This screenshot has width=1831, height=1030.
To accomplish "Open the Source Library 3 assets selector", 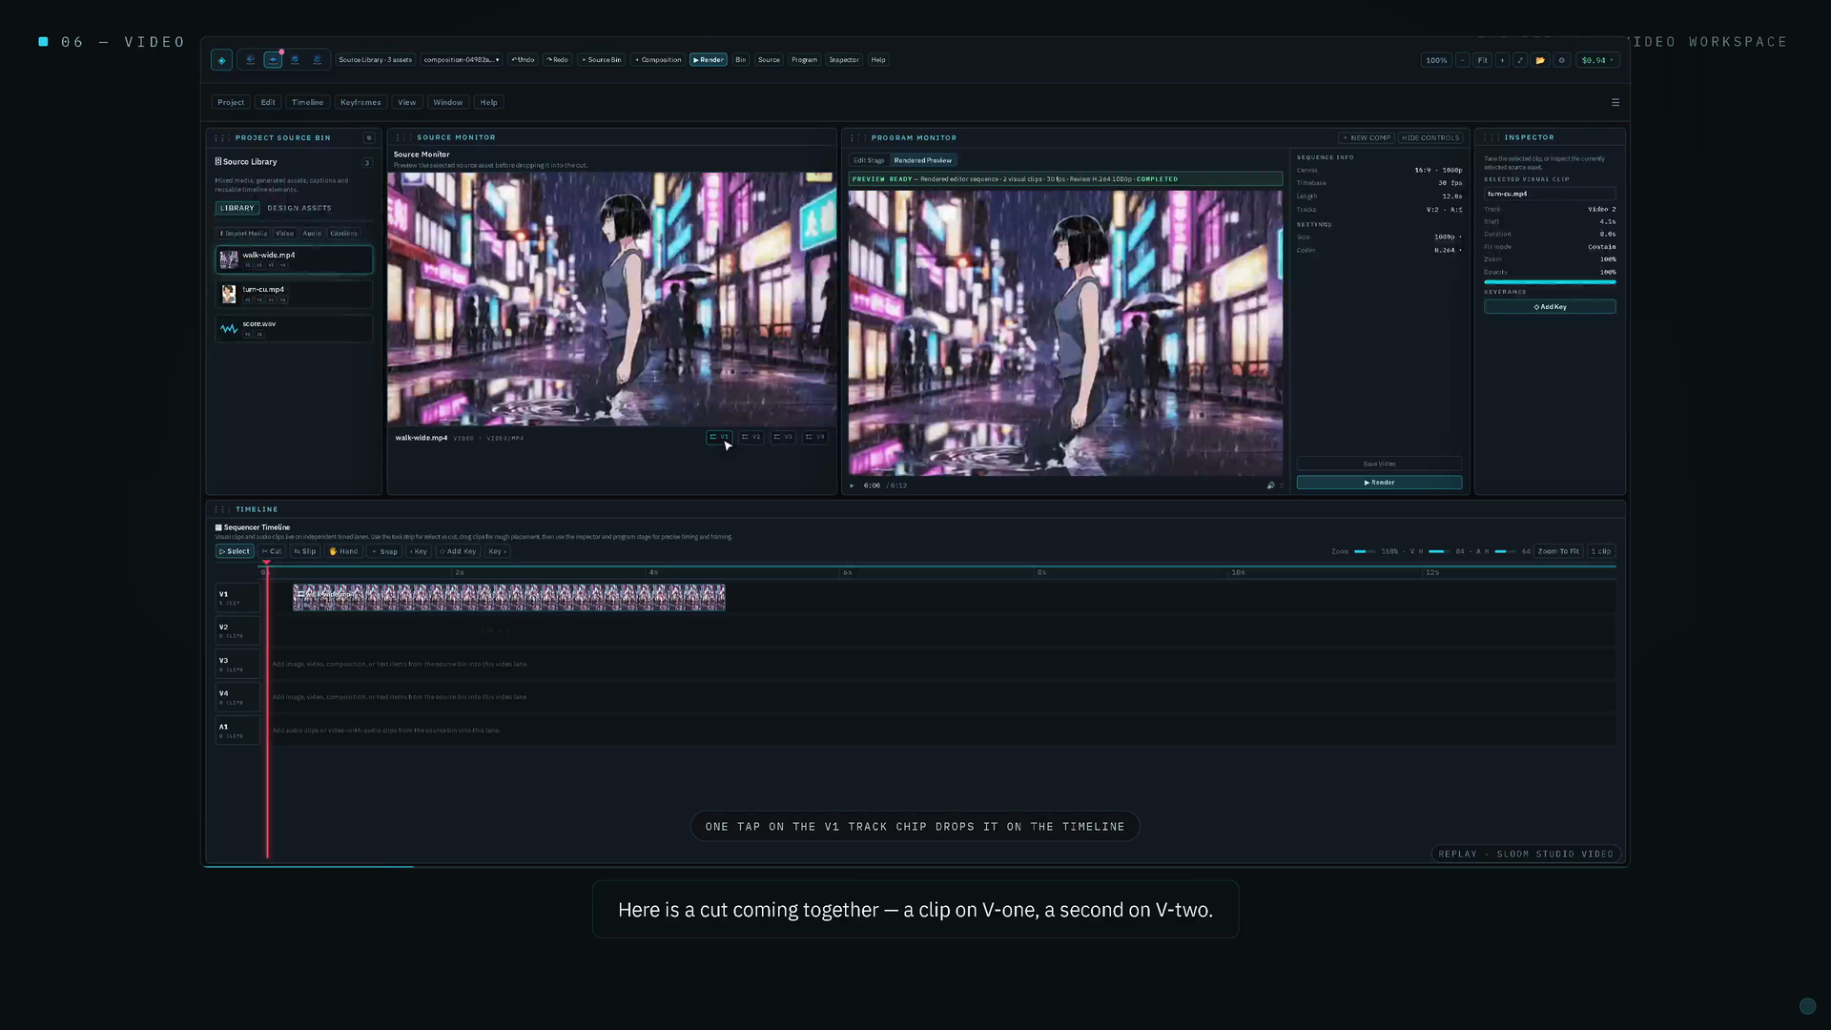I will click(x=376, y=60).
